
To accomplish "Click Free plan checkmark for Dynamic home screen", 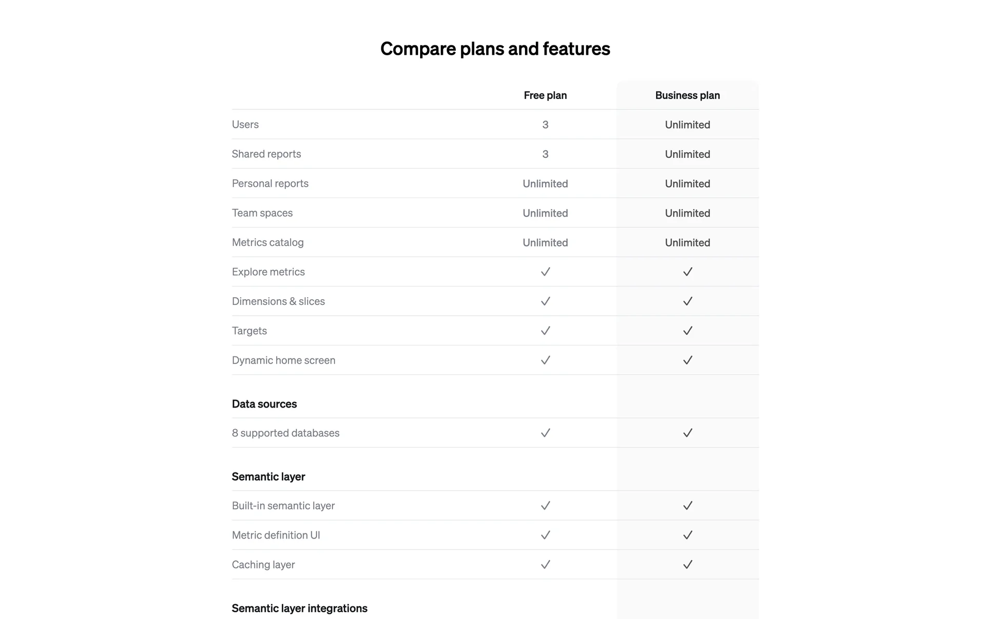I will tap(545, 360).
